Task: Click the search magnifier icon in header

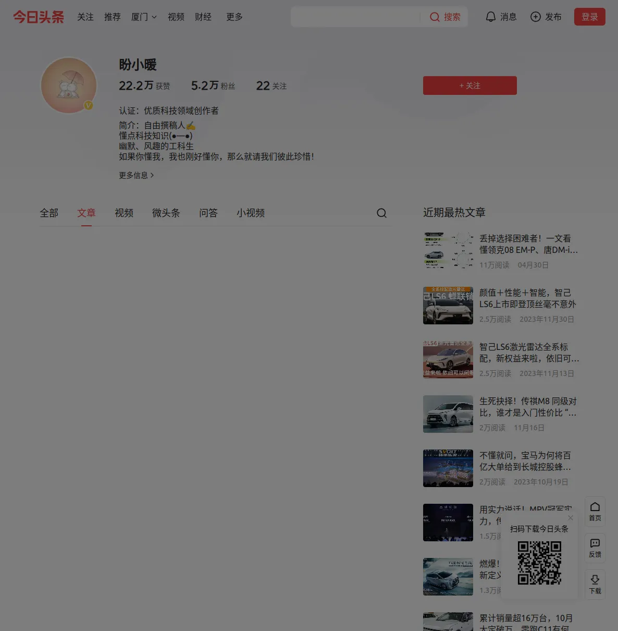Action: pos(435,17)
